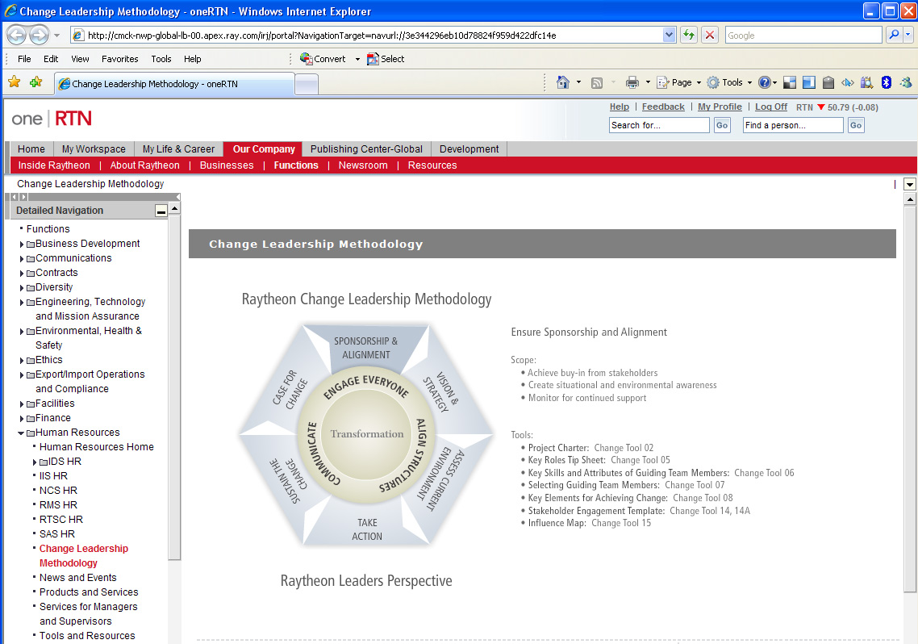Open the Page menu in the command bar
Image resolution: width=918 pixels, height=644 pixels.
678,82
